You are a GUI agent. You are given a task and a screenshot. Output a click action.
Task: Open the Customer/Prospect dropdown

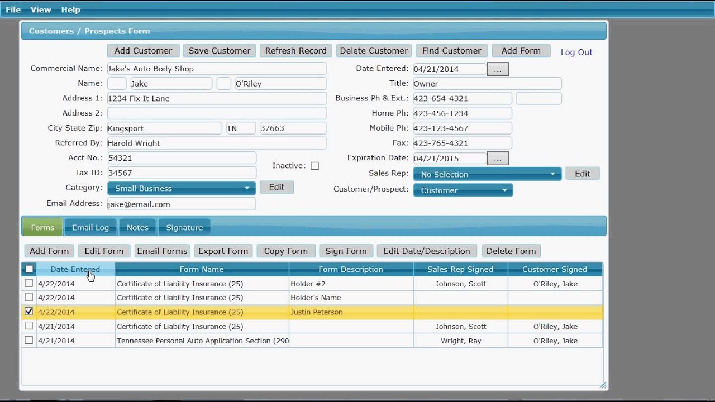click(x=463, y=190)
